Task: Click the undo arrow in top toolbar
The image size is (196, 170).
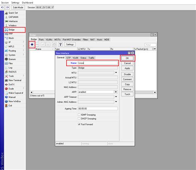Action: [x=2, y=7]
